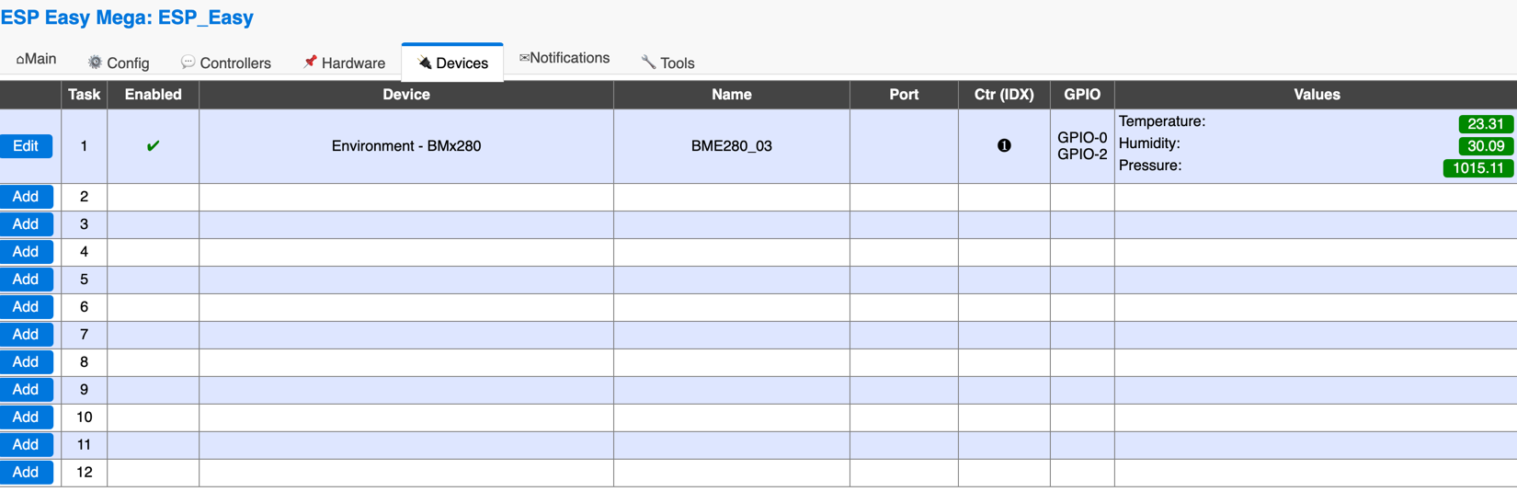
Task: Click the green Pressure value 1015.11
Action: pyautogui.click(x=1478, y=168)
